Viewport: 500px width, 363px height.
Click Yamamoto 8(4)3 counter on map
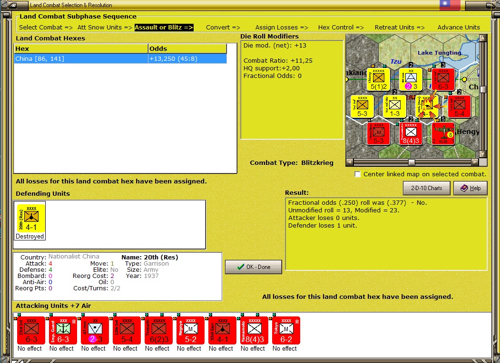(x=411, y=134)
